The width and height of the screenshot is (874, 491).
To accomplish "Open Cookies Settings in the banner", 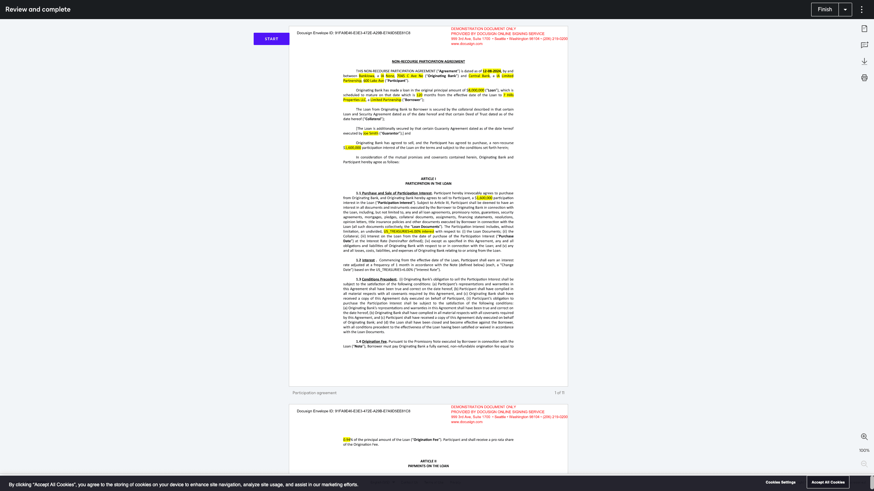I will pos(780,482).
